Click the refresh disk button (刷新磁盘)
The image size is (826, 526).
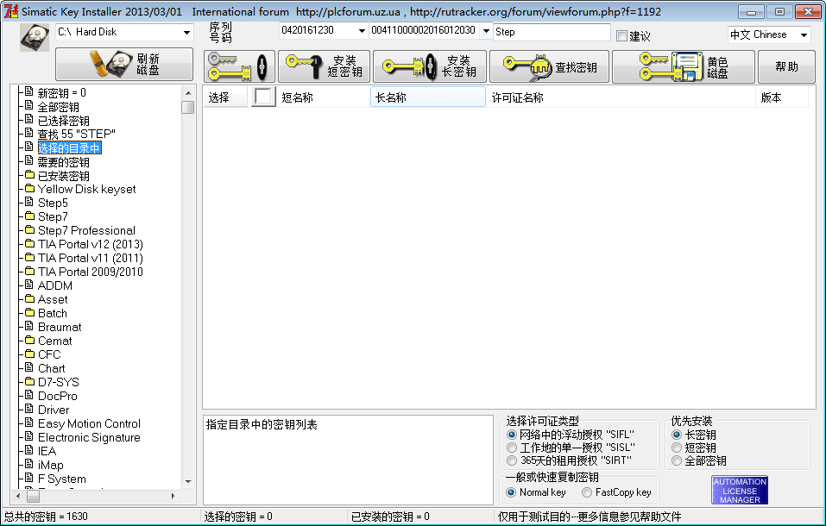point(124,64)
